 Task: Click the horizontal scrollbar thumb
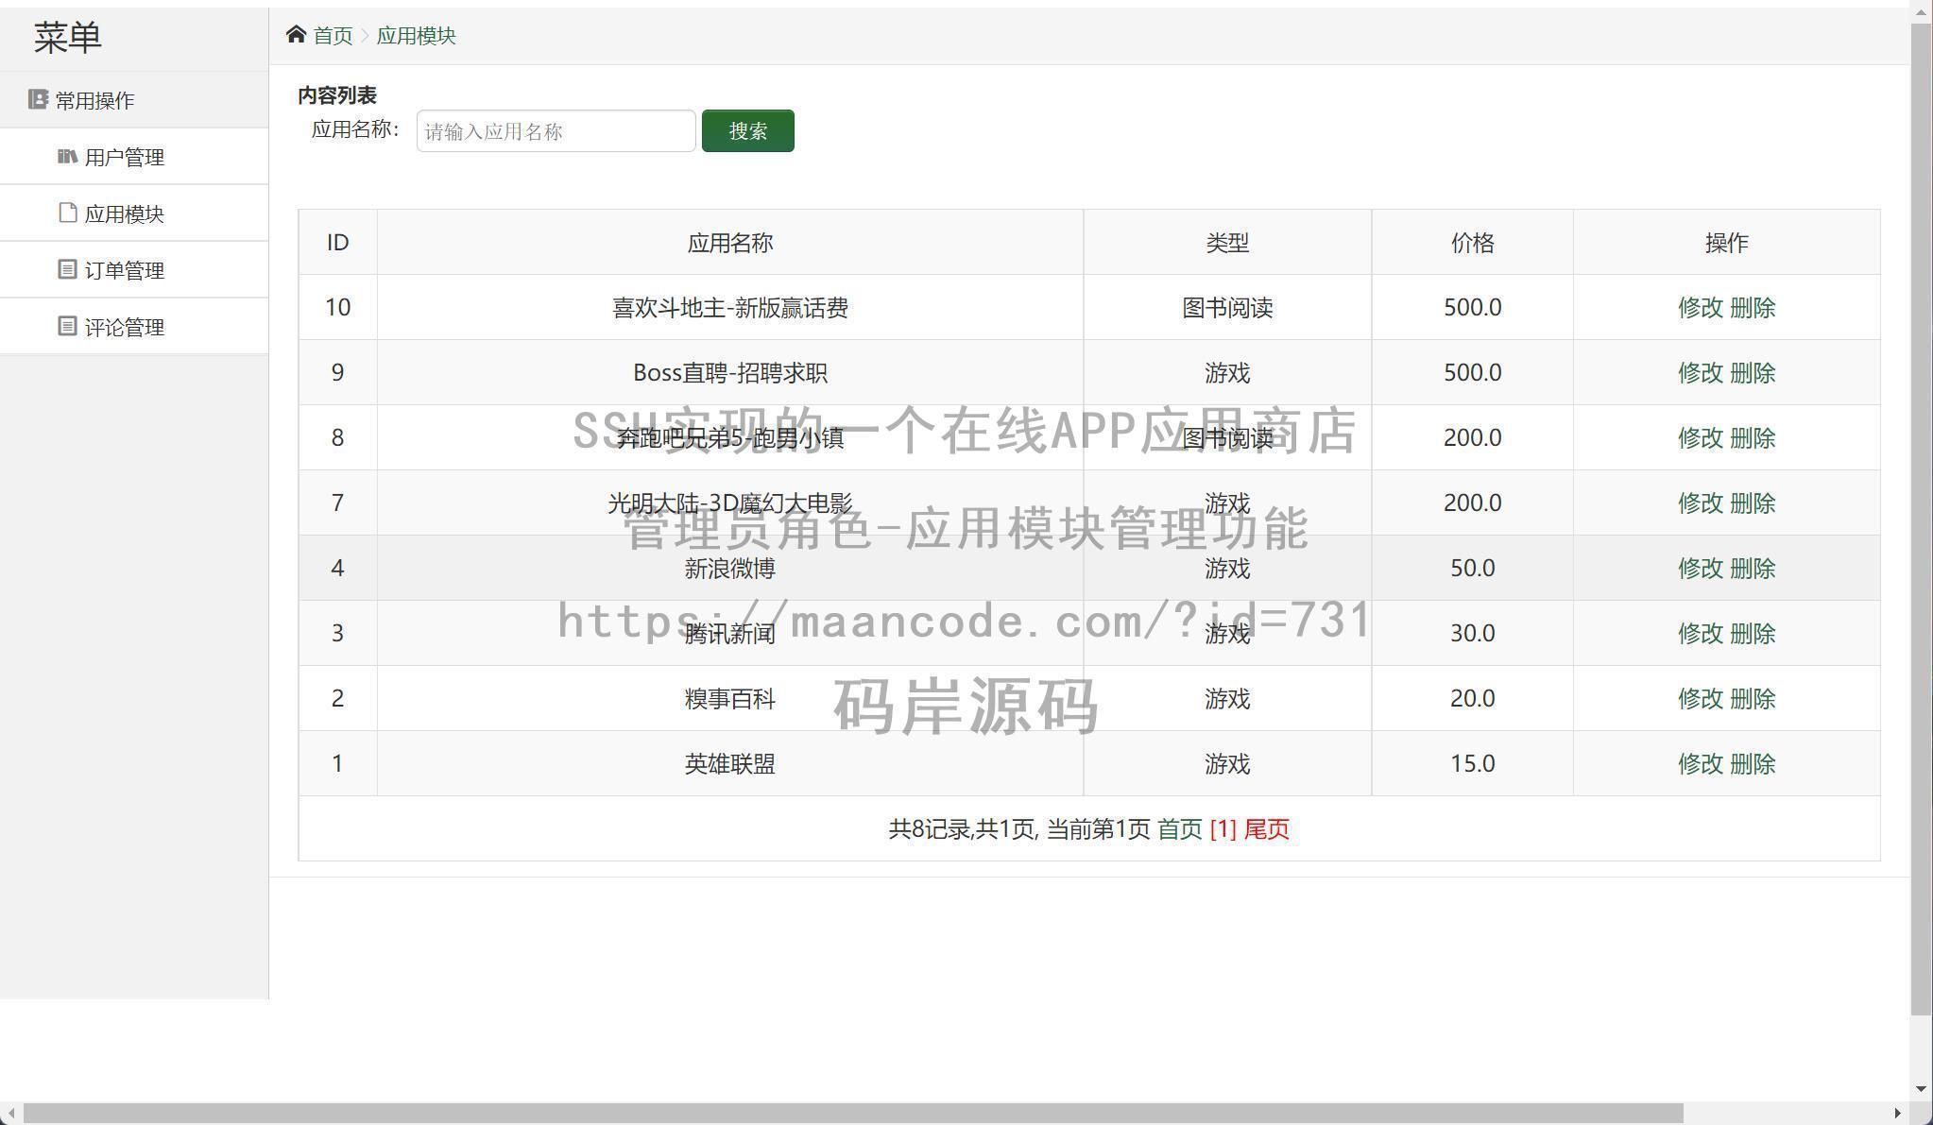click(x=853, y=1113)
